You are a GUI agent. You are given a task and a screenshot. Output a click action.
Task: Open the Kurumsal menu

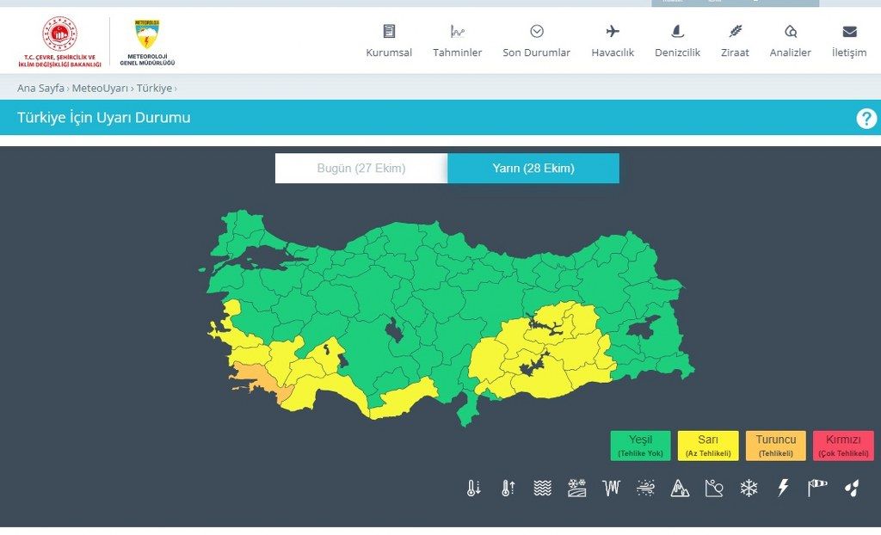tap(389, 52)
